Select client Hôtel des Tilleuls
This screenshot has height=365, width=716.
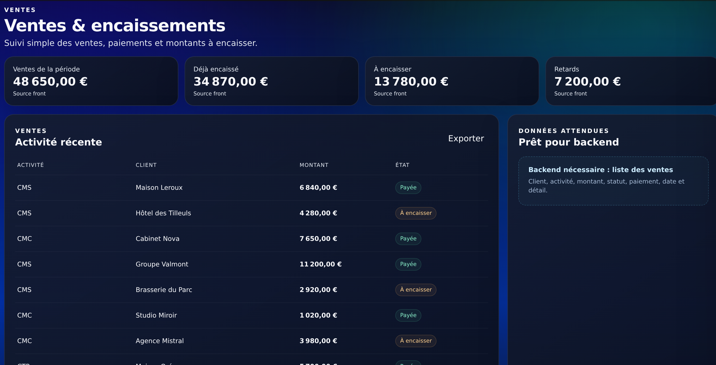[163, 213]
